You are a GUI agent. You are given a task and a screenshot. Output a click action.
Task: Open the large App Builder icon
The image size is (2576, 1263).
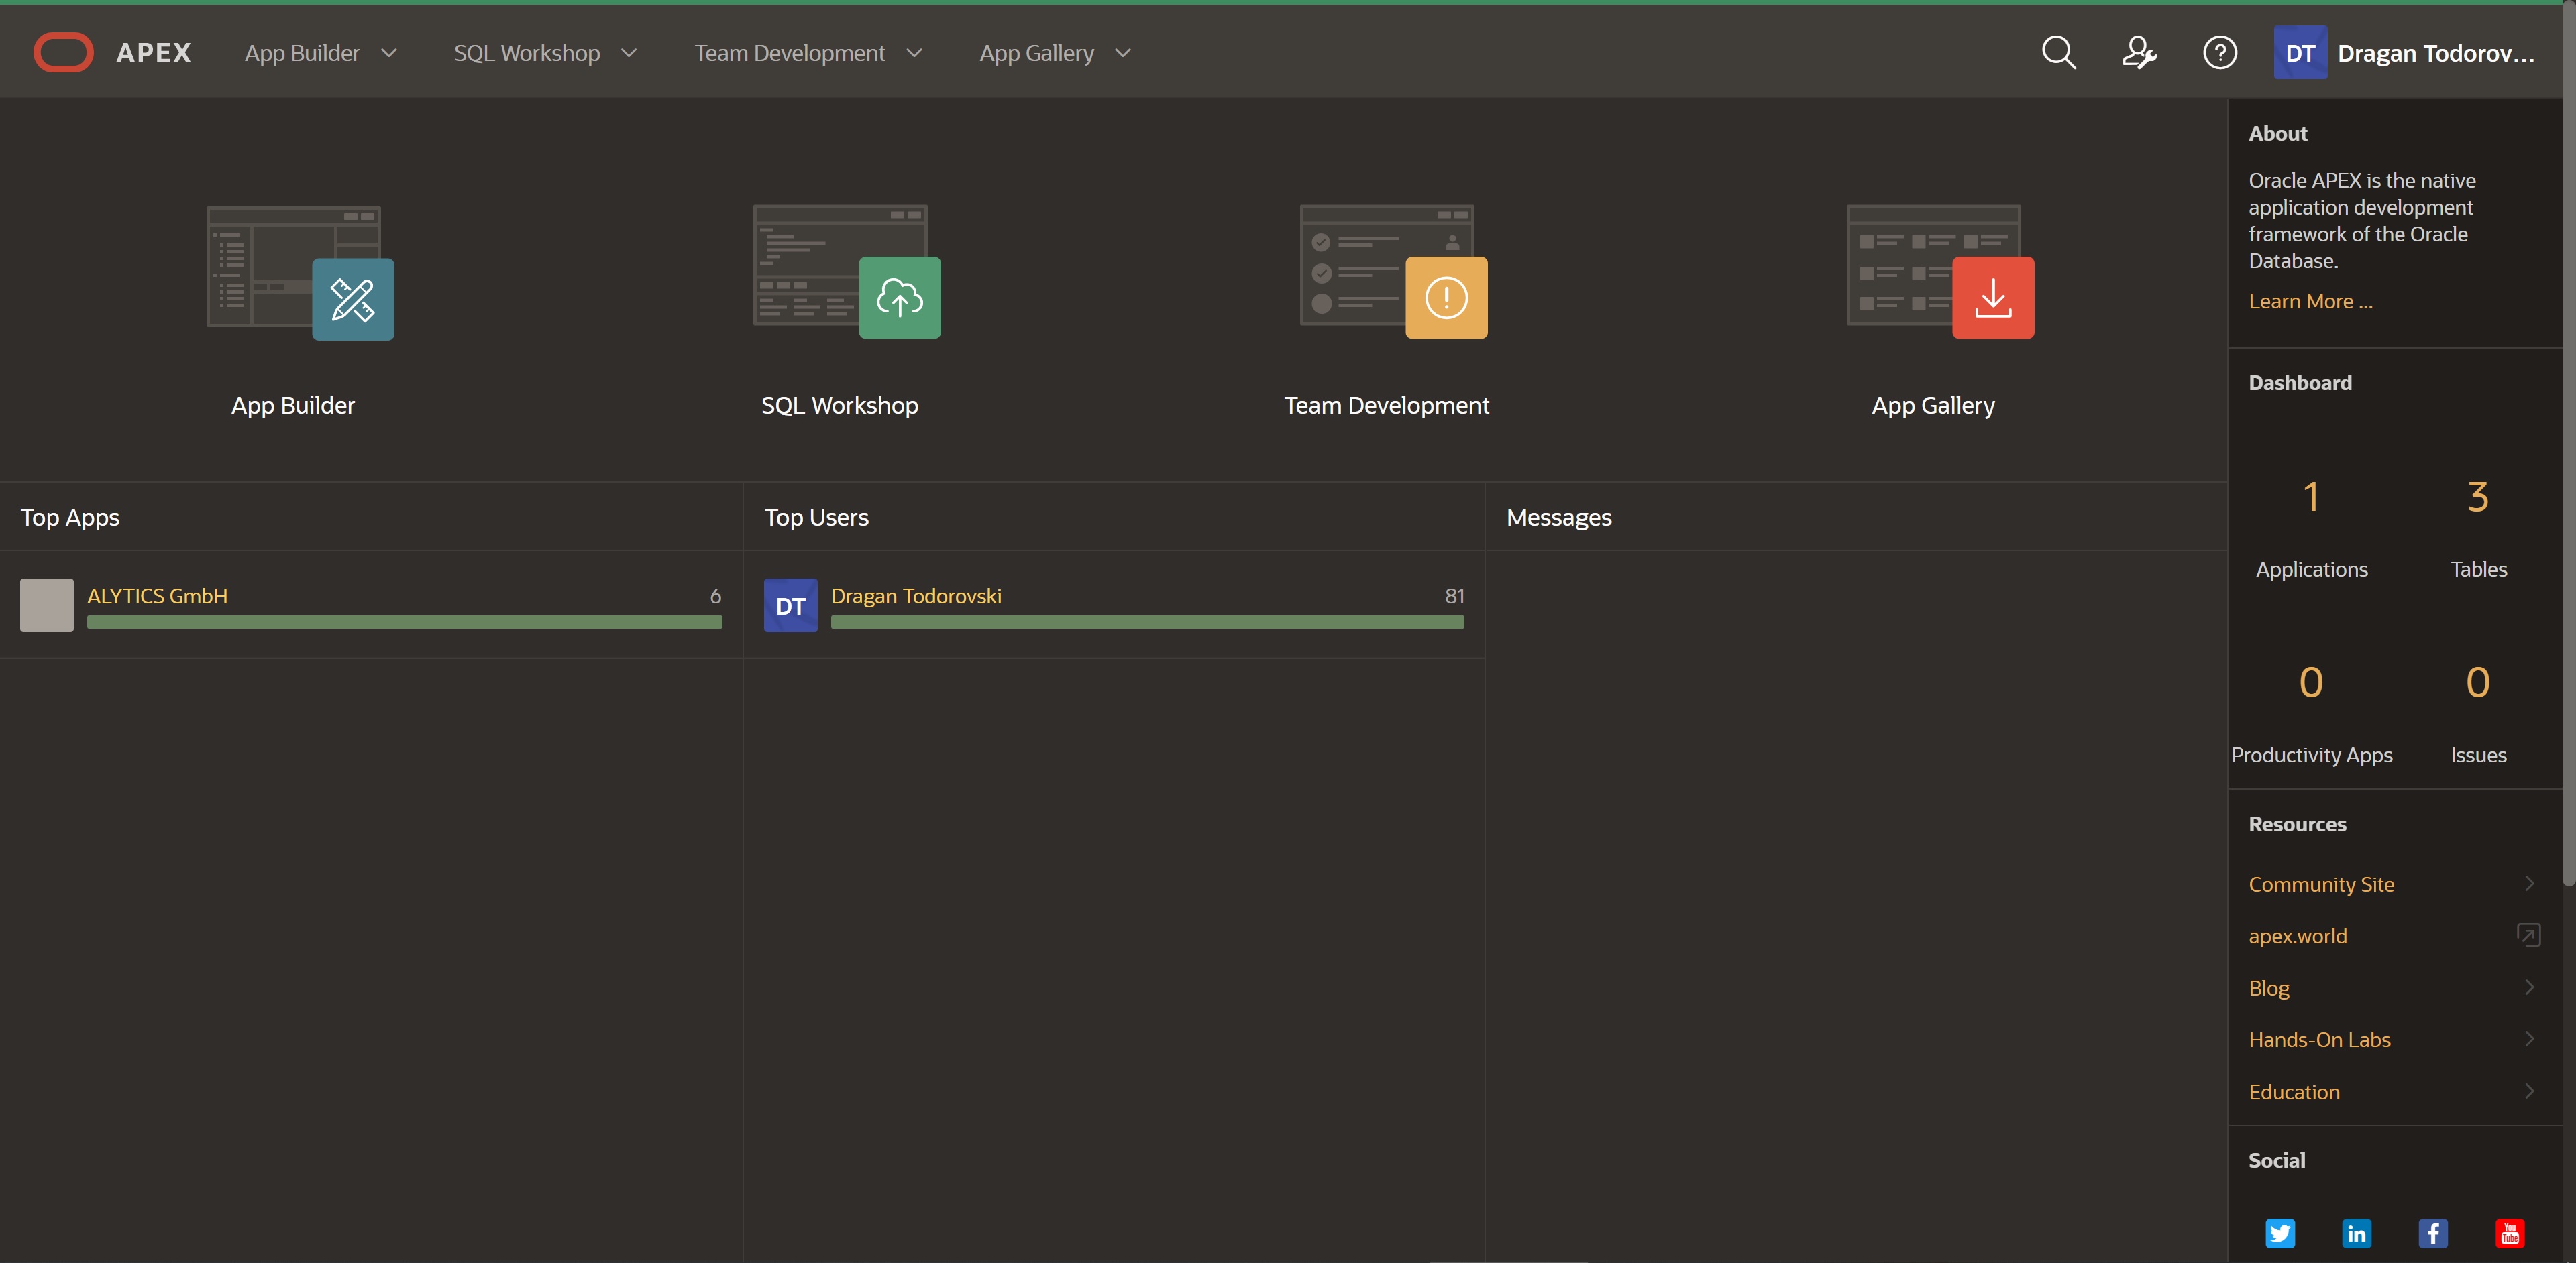[x=300, y=272]
